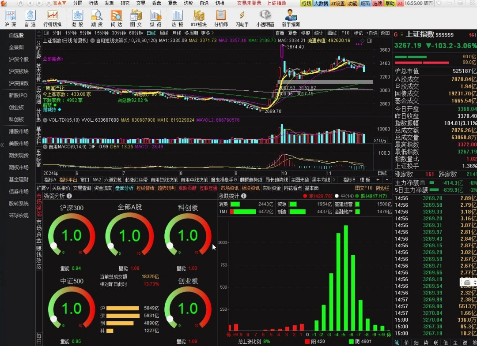The width and height of the screenshot is (477, 346).
Task: Switch to the 月线 monthly period
Action: pyautogui.click(x=176, y=33)
